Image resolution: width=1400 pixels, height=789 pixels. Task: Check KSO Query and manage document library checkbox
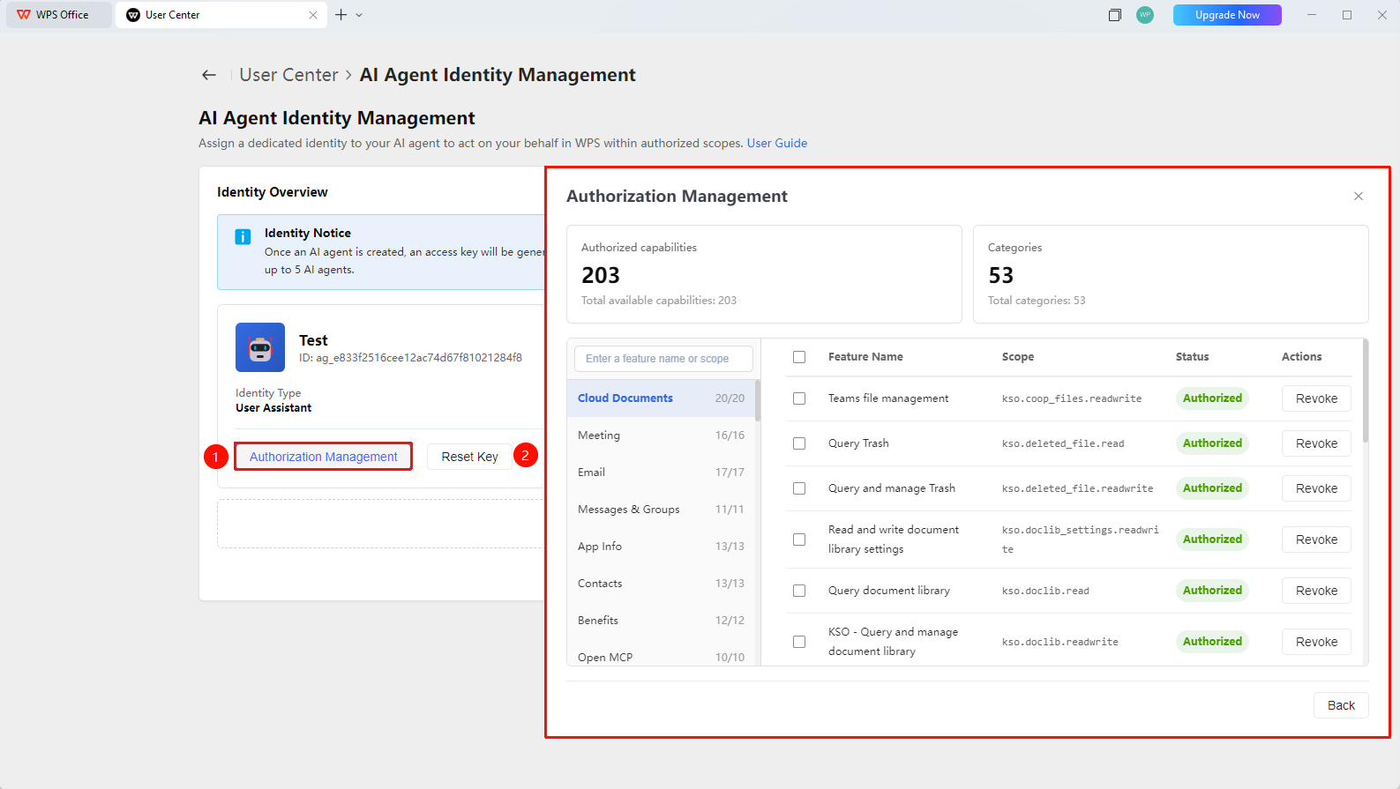799,642
